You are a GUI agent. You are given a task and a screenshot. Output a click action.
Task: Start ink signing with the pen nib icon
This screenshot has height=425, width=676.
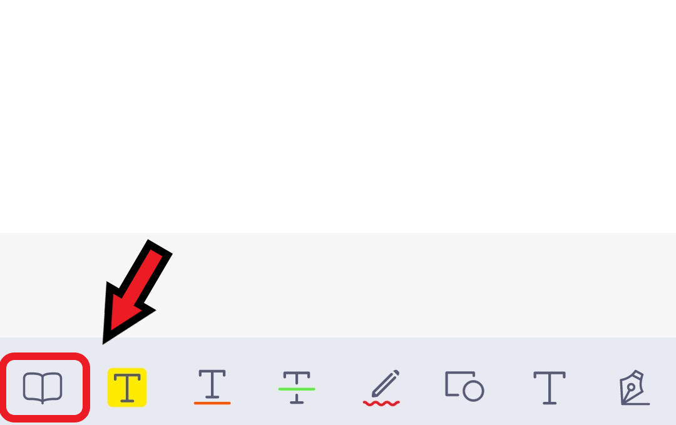click(x=635, y=387)
